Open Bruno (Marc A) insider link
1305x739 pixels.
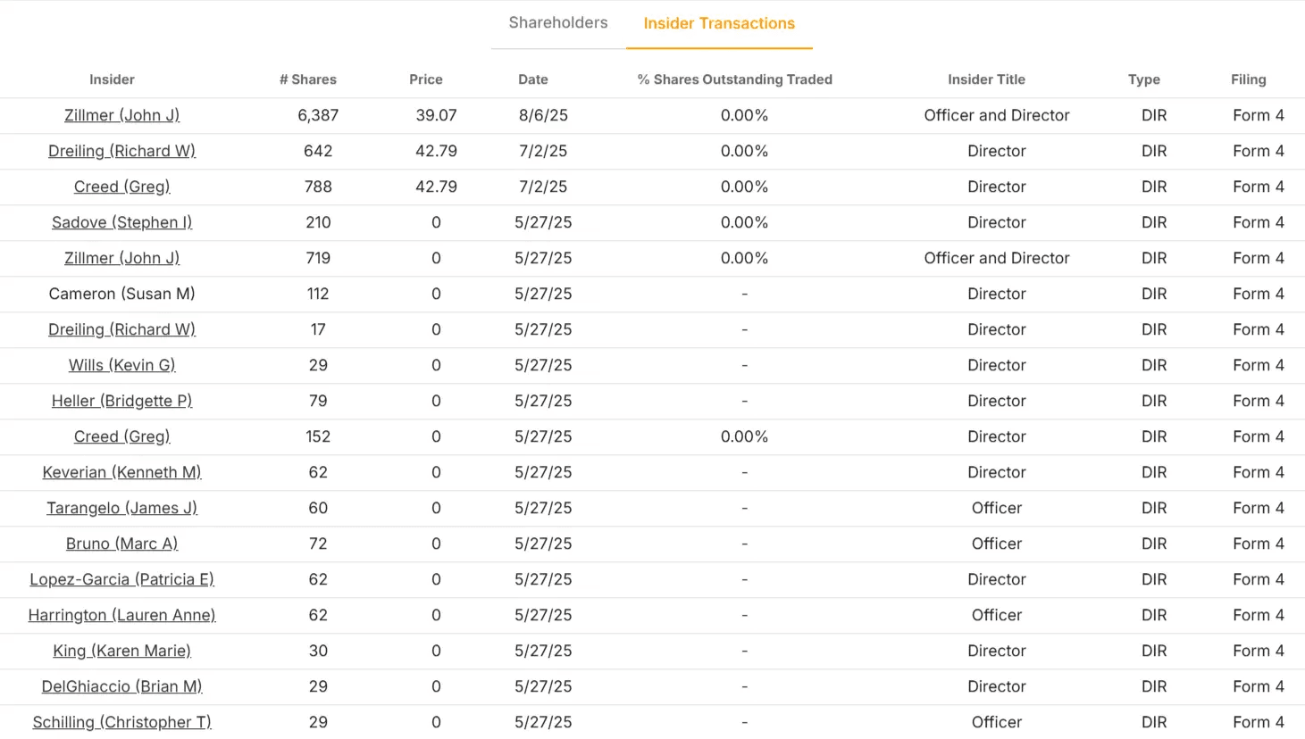tap(121, 544)
